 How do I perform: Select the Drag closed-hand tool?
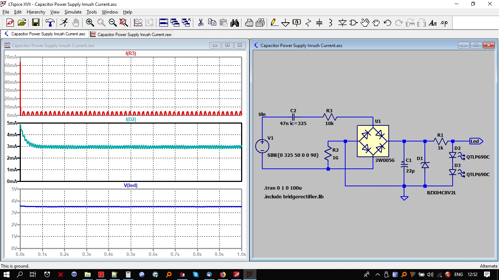pos(376,23)
